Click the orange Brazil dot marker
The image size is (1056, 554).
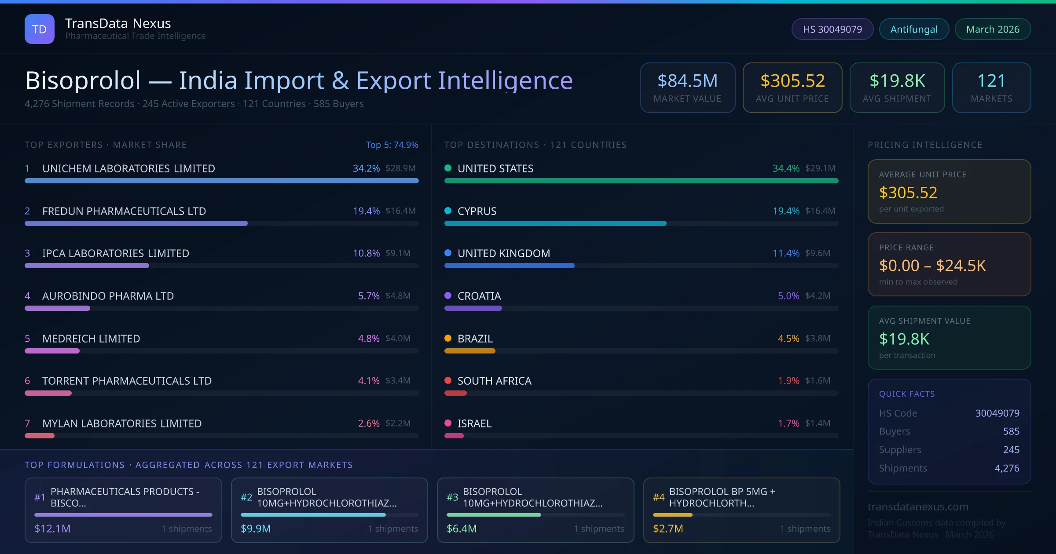[x=448, y=338]
